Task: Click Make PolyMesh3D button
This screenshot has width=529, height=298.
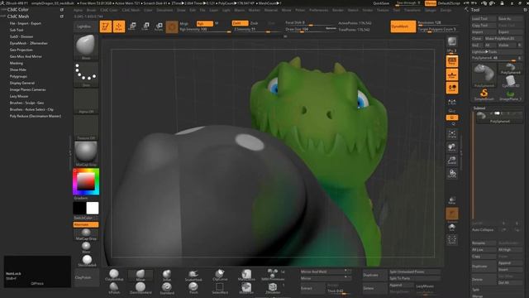Action: click(x=503, y=39)
